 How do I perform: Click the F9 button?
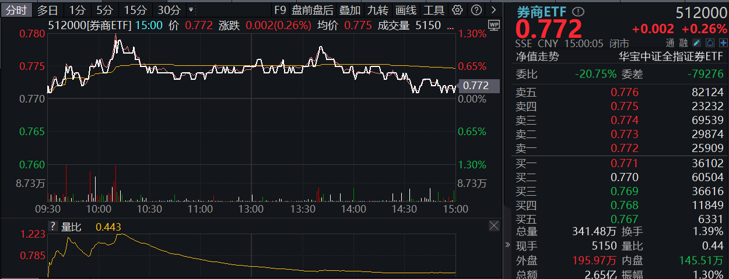281,10
